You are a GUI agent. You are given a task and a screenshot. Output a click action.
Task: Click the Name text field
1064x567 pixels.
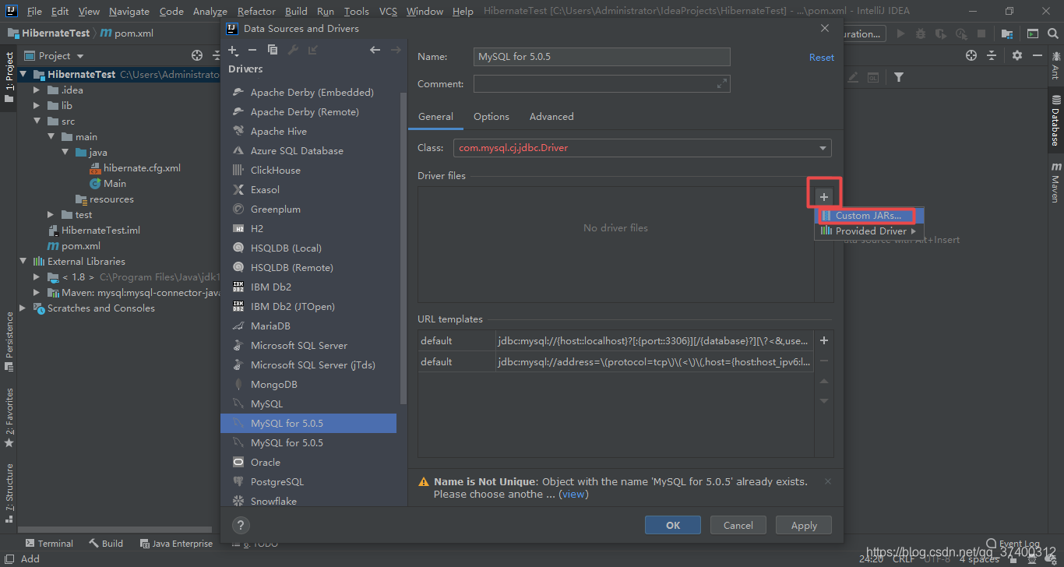pos(602,57)
